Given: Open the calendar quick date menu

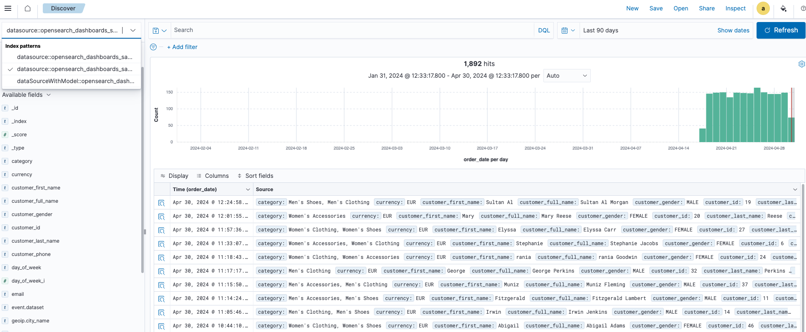Looking at the screenshot, I should click(x=568, y=30).
